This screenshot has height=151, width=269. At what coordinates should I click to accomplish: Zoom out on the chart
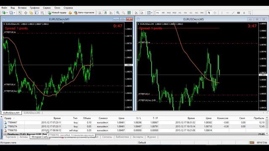pos(123,13)
